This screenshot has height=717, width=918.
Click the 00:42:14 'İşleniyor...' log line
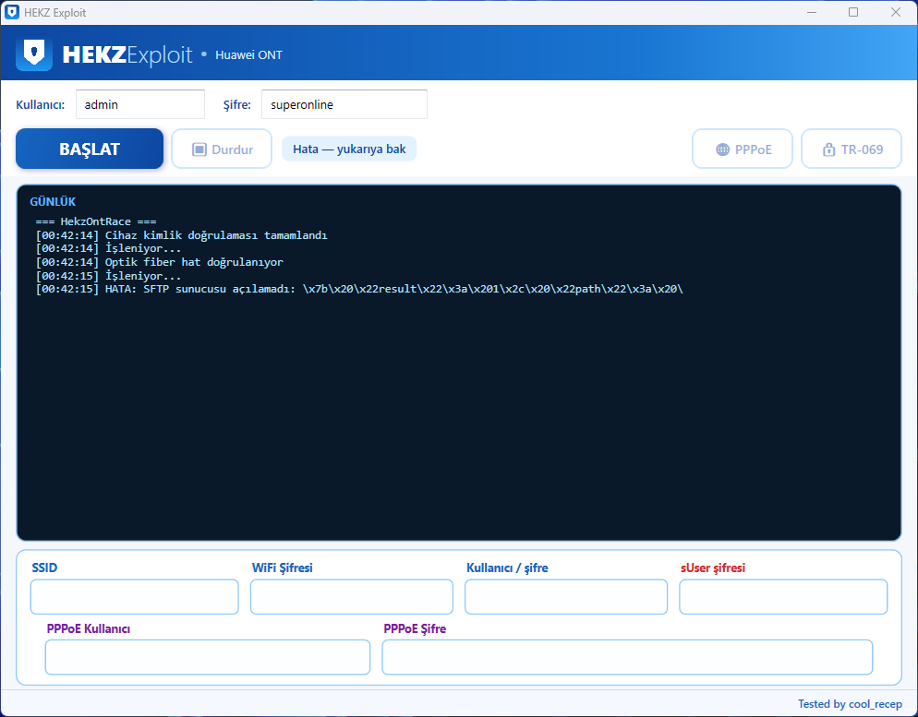tap(108, 248)
